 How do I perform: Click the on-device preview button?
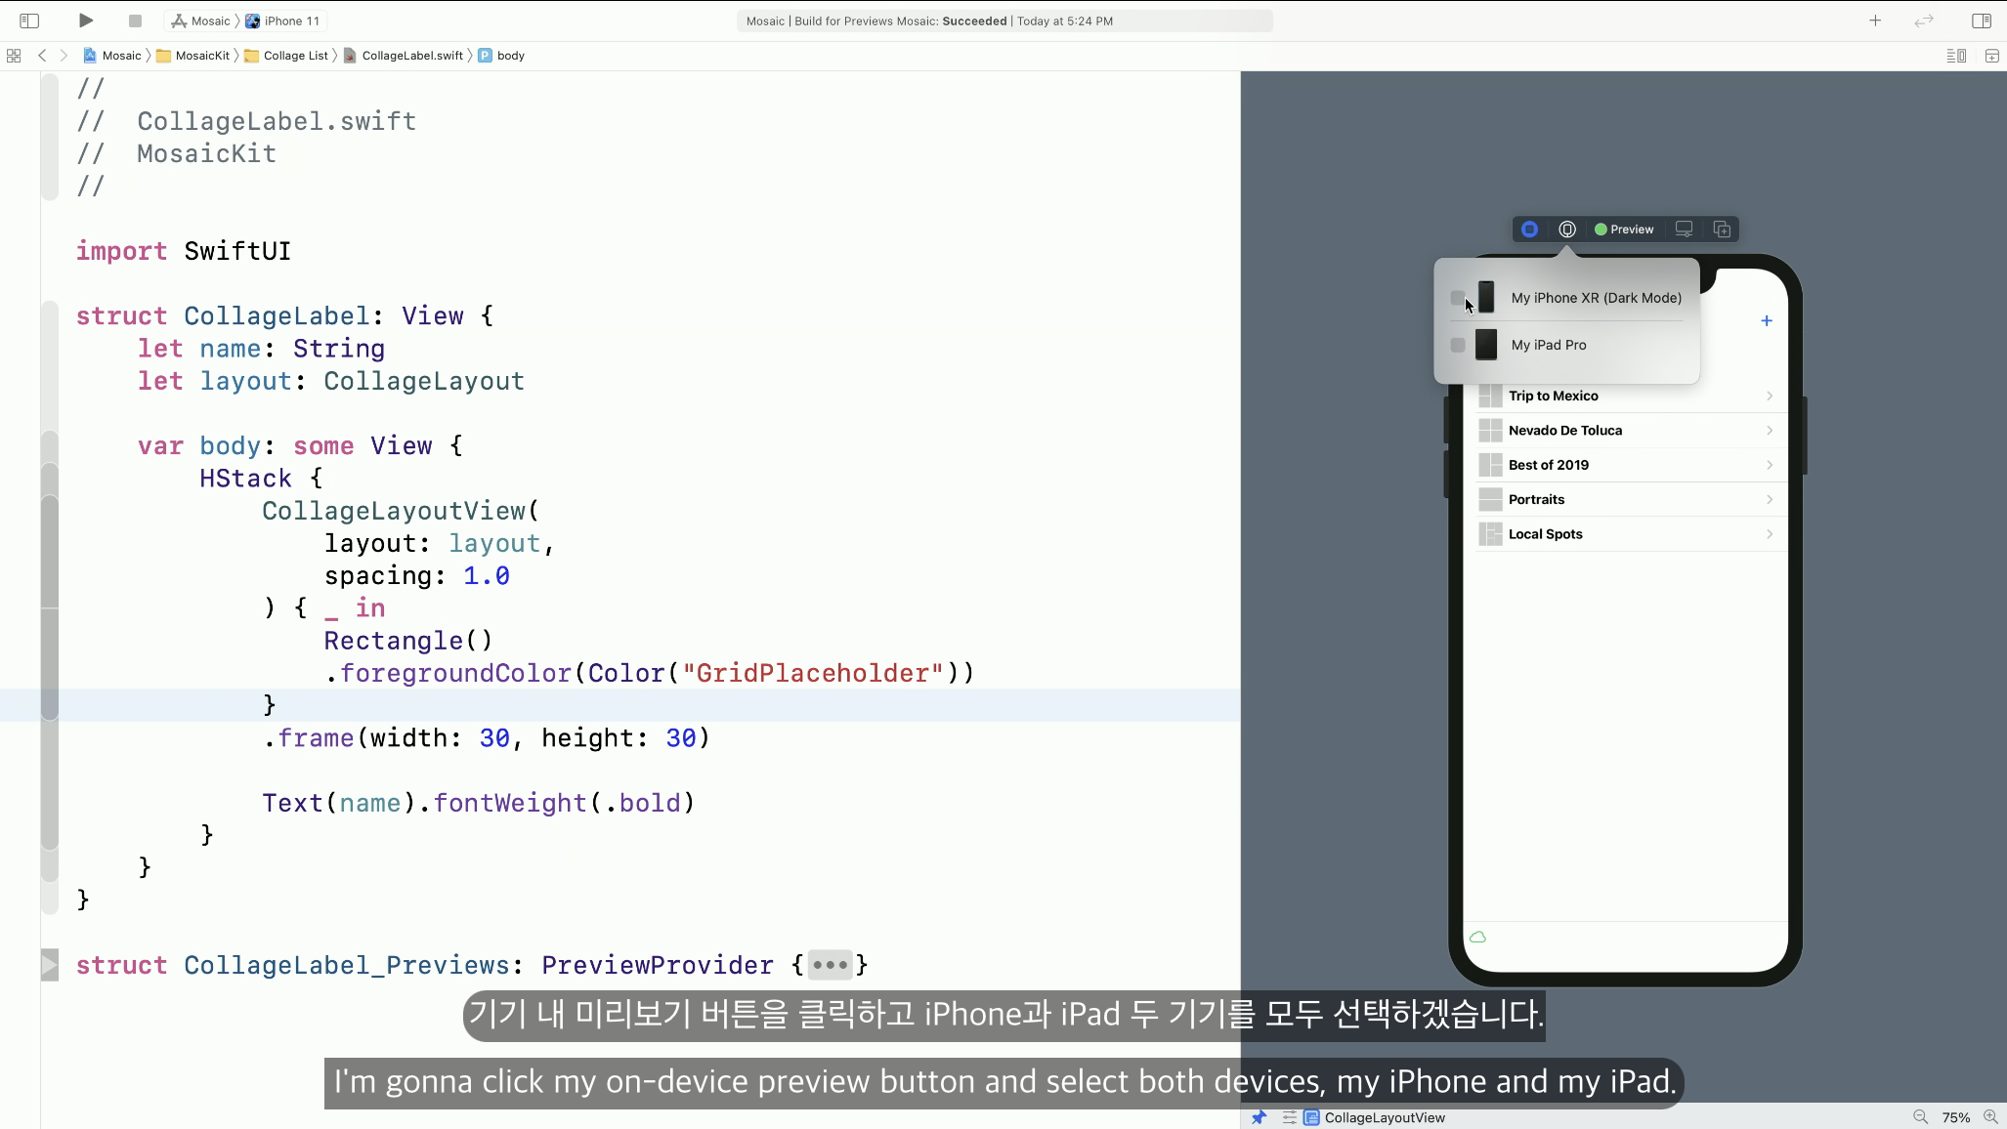tap(1567, 230)
